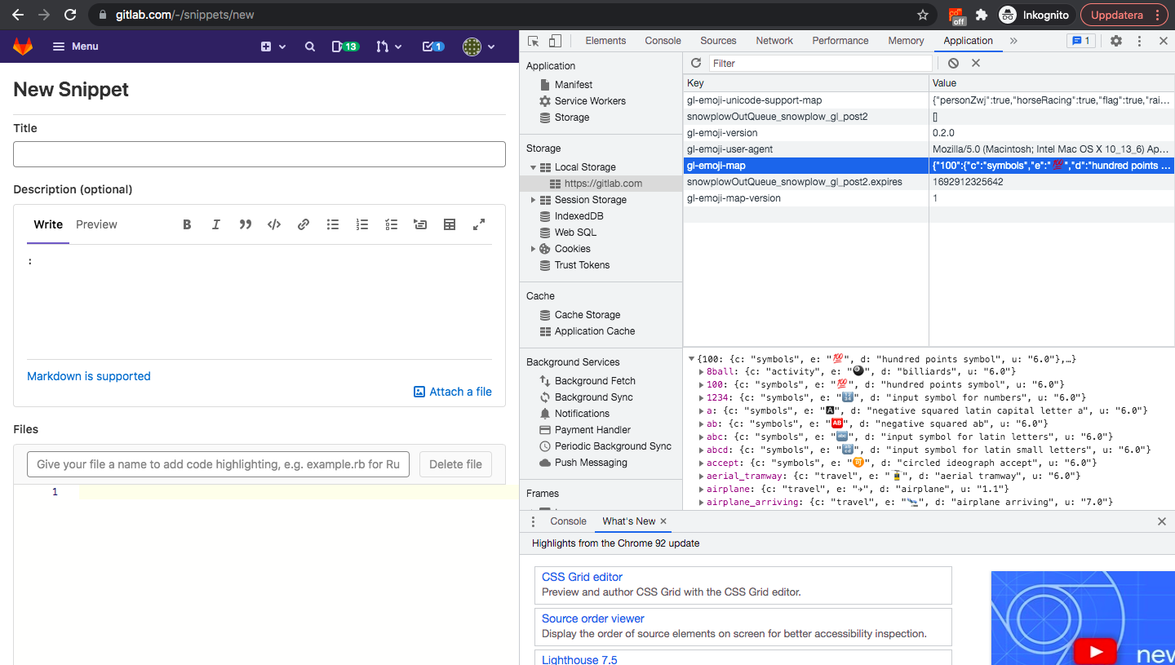Click the Attach a file link
This screenshot has height=665, width=1175.
[x=453, y=392]
